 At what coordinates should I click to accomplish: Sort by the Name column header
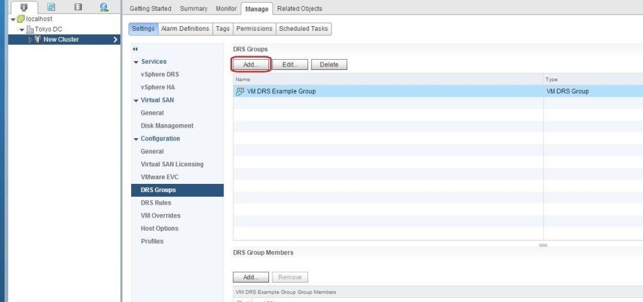coord(388,79)
